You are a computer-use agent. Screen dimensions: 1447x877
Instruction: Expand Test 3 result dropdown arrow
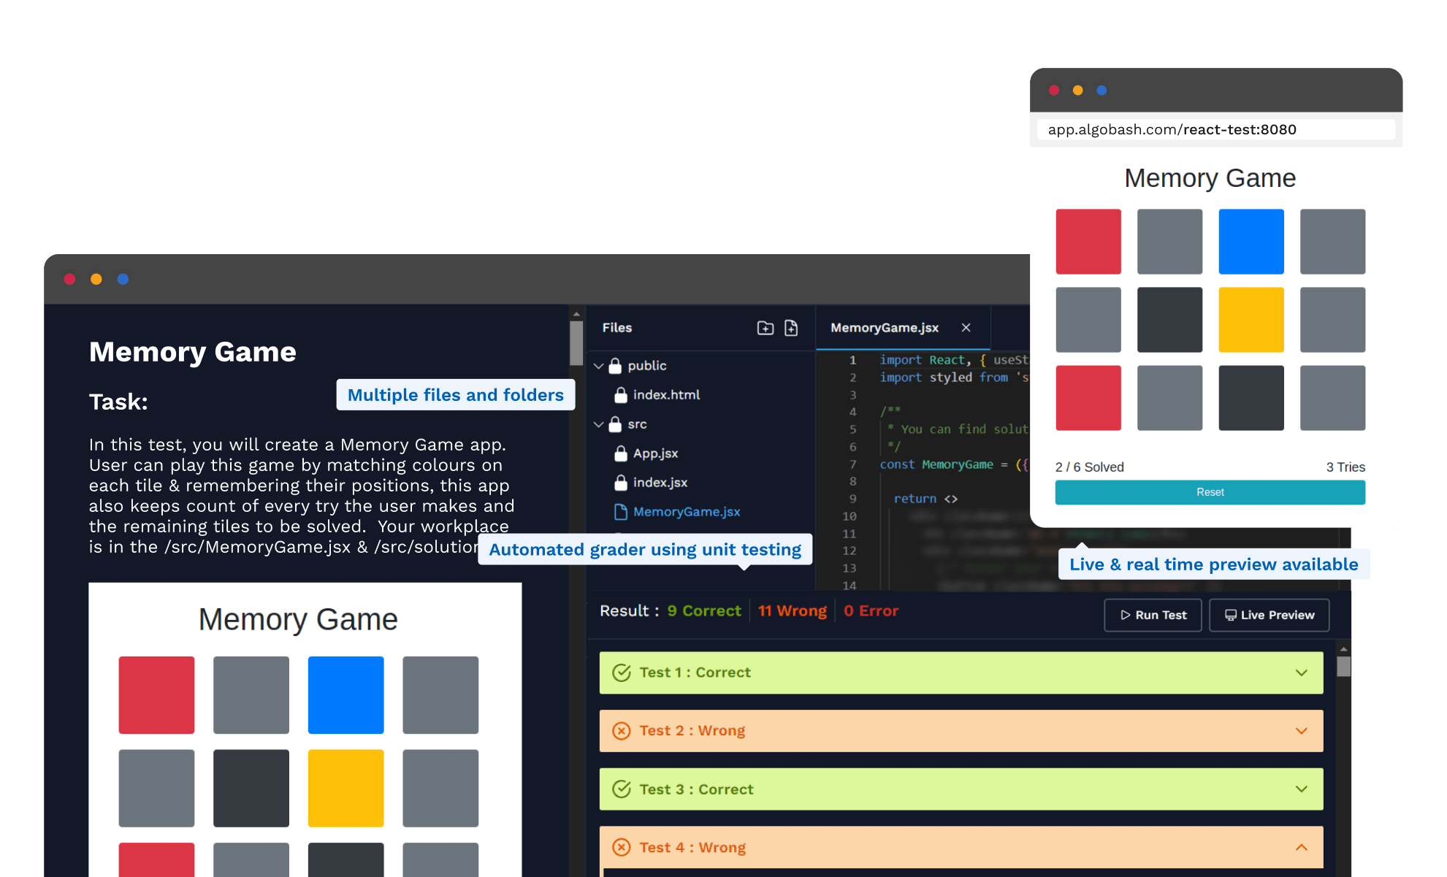click(1301, 789)
